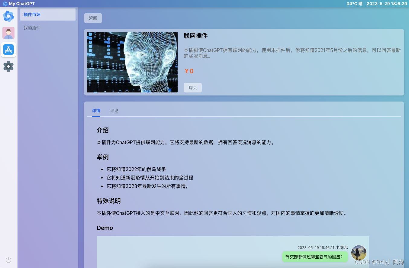Click the plugin description starting 本插脚使ChatGPT
The image size is (409, 268).
tap(292, 53)
